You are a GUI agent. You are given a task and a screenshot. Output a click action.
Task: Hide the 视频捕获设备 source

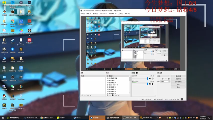[x=108, y=78]
